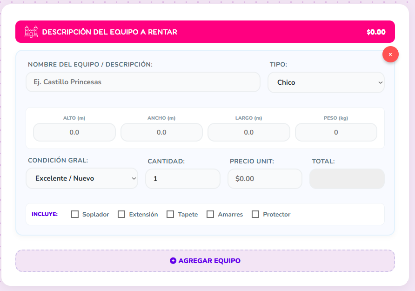Click the plus icon on Agregar Equipo

(173, 261)
